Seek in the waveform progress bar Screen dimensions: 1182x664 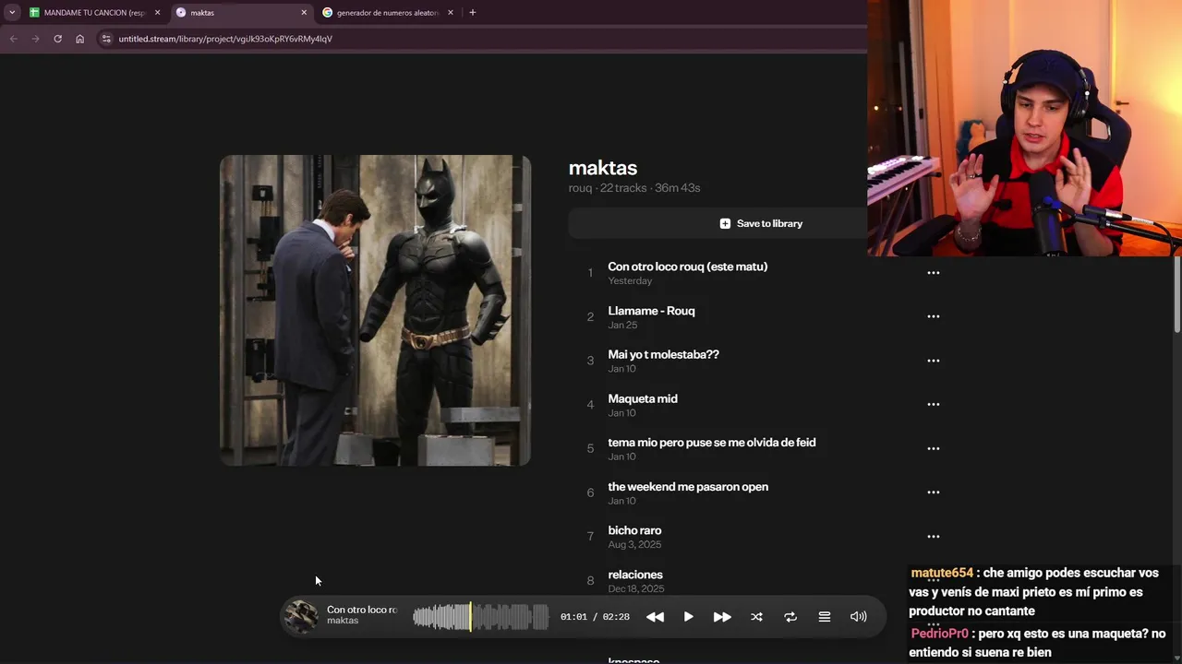[480, 617]
